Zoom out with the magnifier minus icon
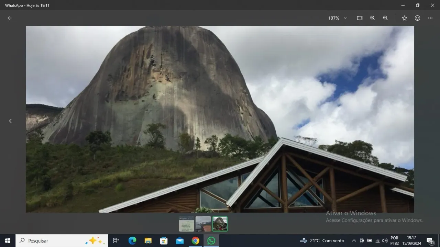The width and height of the screenshot is (440, 247). tap(385, 18)
